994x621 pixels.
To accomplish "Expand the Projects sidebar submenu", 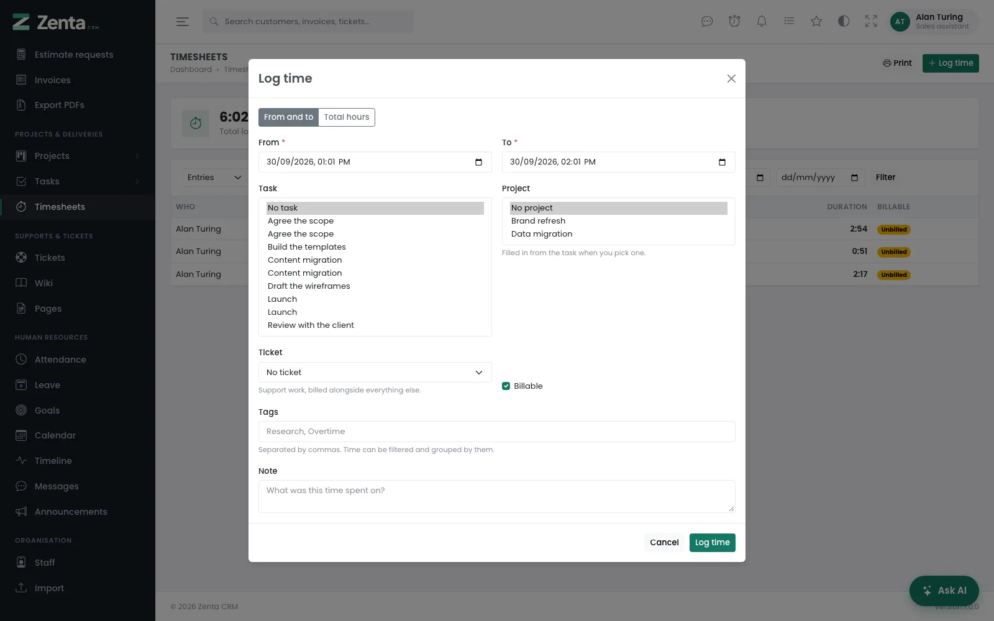I will point(137,156).
